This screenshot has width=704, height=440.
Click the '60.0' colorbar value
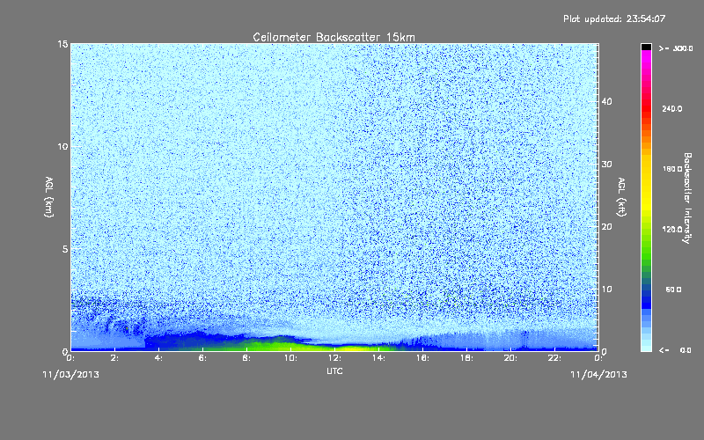click(x=673, y=290)
